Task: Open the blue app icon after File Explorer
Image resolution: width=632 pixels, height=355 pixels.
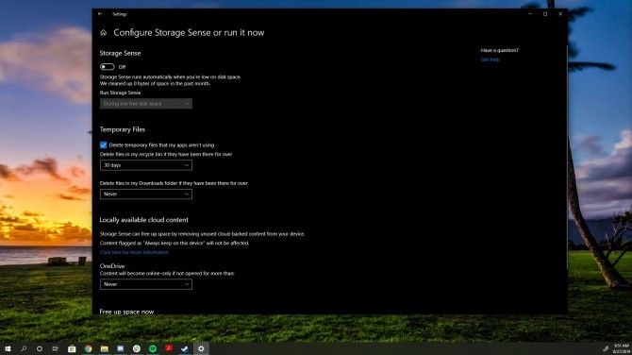Action: pyautogui.click(x=121, y=348)
